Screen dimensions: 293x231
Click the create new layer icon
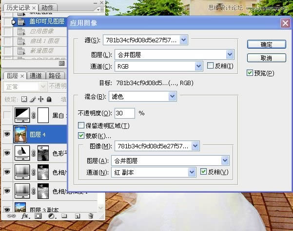[x=77, y=215]
